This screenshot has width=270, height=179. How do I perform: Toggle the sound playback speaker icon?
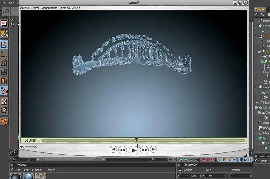point(245,160)
